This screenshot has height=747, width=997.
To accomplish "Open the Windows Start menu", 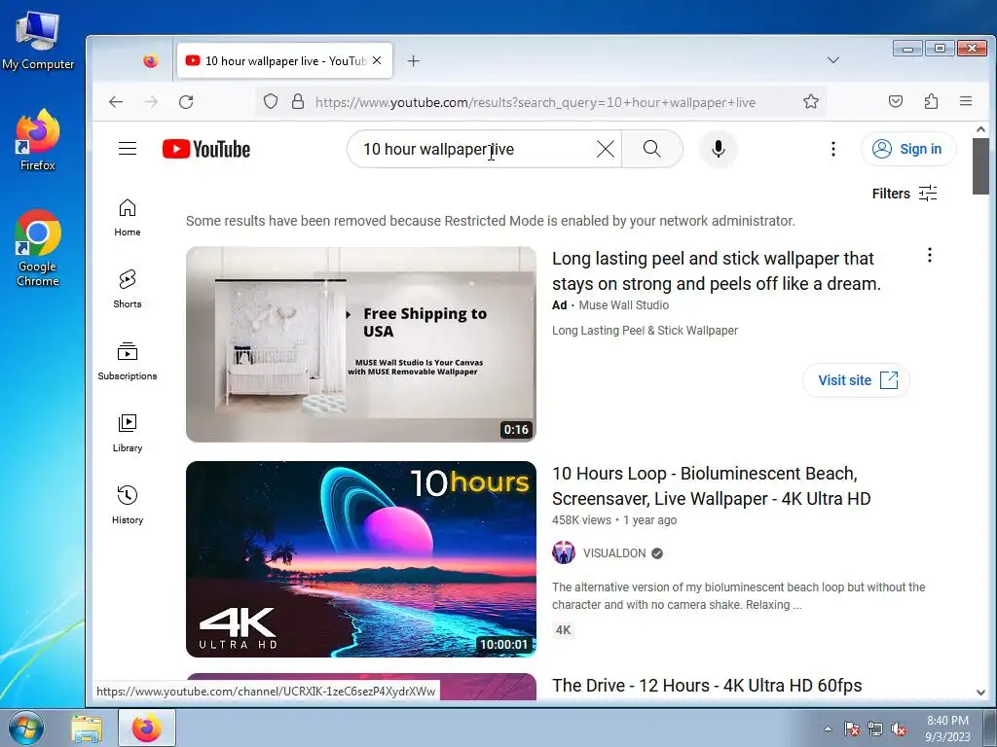I will (26, 729).
